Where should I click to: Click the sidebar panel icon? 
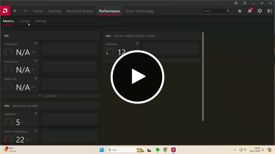270,11
